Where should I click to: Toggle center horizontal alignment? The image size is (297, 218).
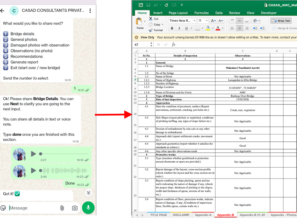[x=240, y=28]
